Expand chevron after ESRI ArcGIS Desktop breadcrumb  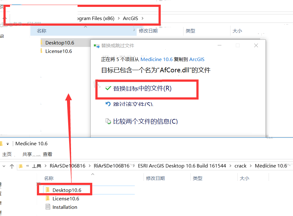click(230, 166)
